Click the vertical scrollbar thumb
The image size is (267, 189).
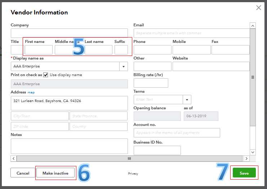[253, 77]
